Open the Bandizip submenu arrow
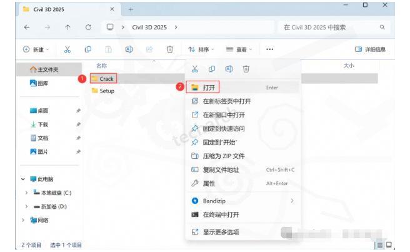The width and height of the screenshot is (410, 252). [292, 201]
